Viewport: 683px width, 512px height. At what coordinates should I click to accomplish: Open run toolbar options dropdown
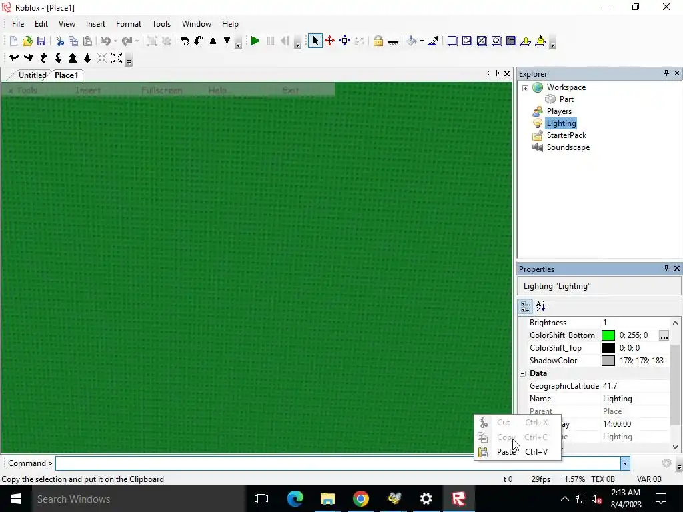tap(297, 43)
